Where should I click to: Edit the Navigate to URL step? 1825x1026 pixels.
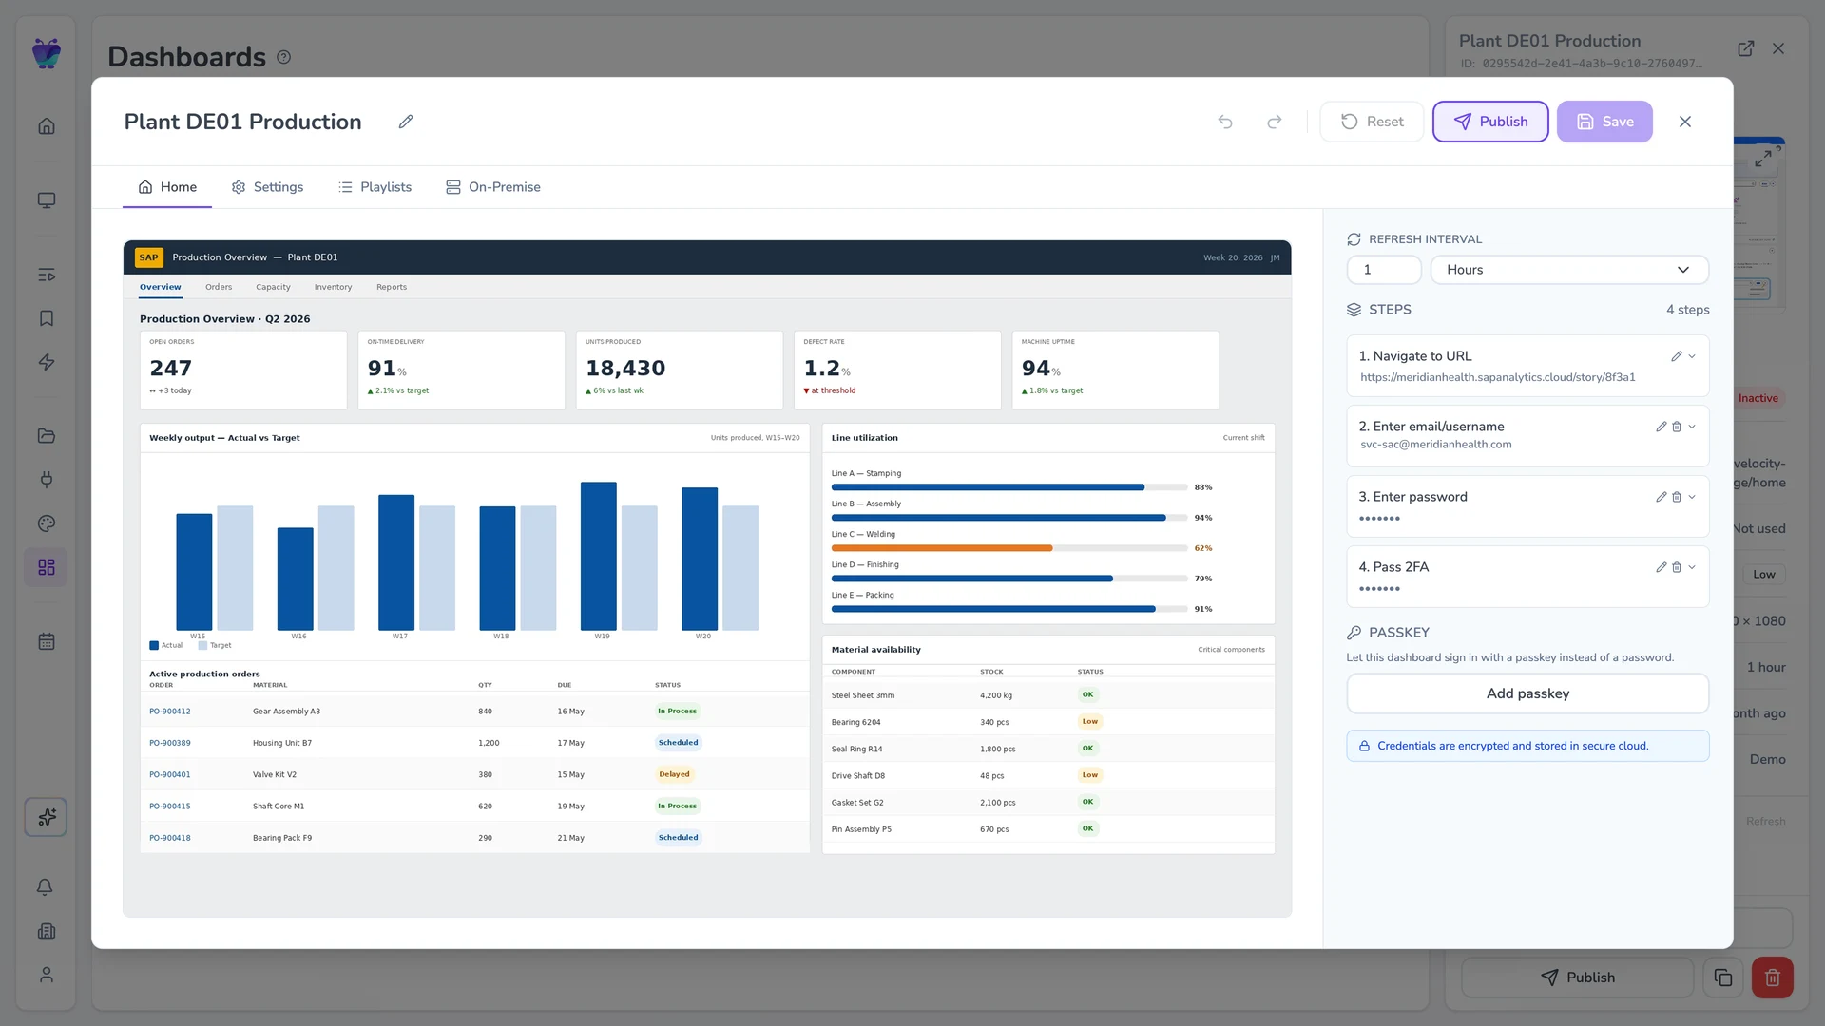(1677, 356)
